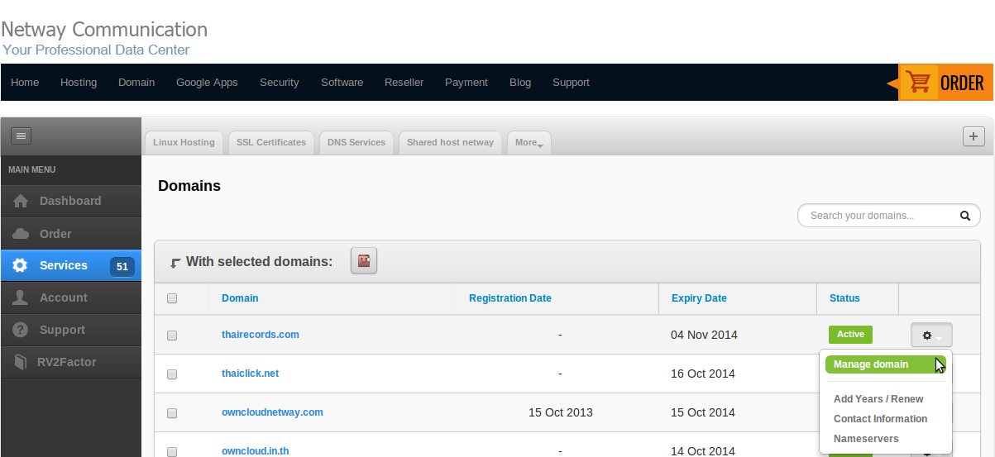Viewport: 995px width, 457px height.
Task: Check the box for thairecords.com
Action: pyautogui.click(x=172, y=336)
